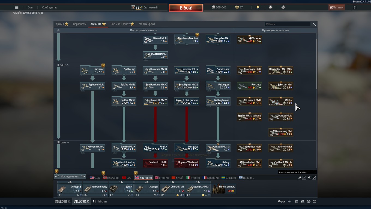Click the golden eagles balance 57
Image resolution: width=371 pixels, height=209 pixels.
point(239,7)
